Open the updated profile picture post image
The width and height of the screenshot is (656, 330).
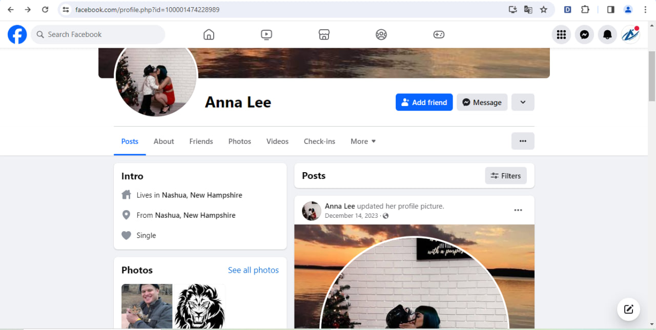(414, 277)
